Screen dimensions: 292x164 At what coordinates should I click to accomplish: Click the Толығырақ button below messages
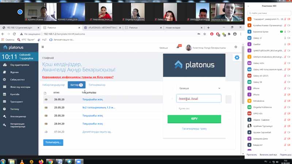click(53, 142)
